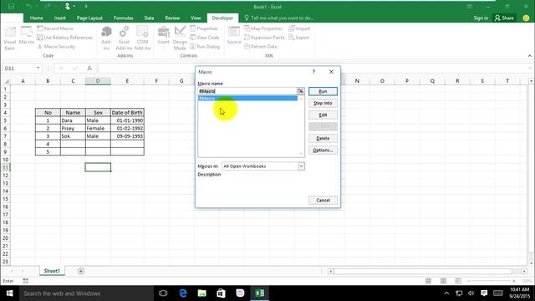The width and height of the screenshot is (535, 301).
Task: Expand the Macros in dropdown
Action: [301, 166]
